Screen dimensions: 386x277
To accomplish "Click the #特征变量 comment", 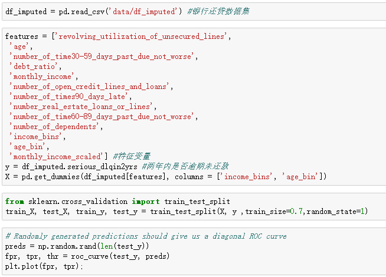I will (132, 156).
